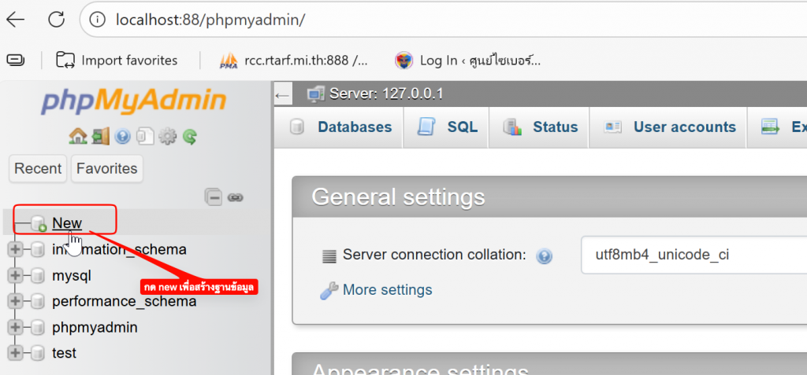Screen dimensions: 807x375
Task: Expand the performance_schema database node
Action: tap(15, 302)
